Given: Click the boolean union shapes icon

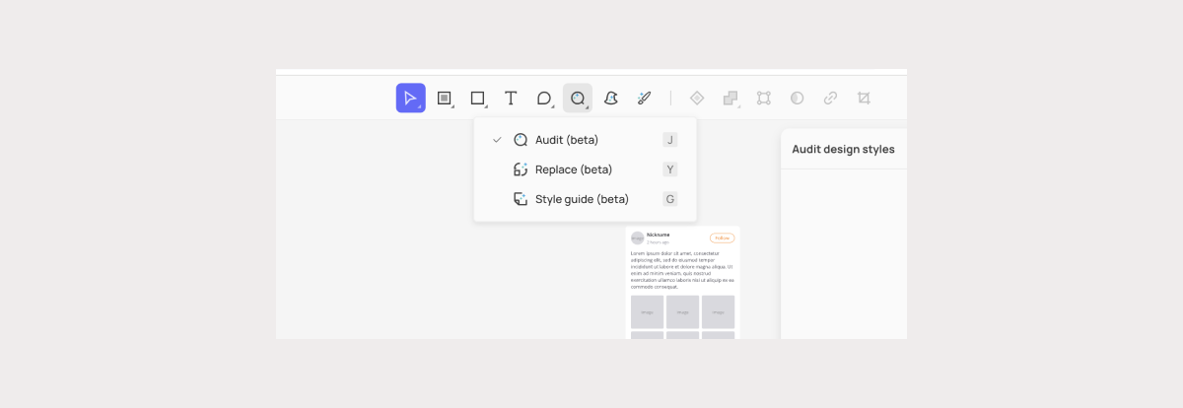Looking at the screenshot, I should pyautogui.click(x=731, y=98).
